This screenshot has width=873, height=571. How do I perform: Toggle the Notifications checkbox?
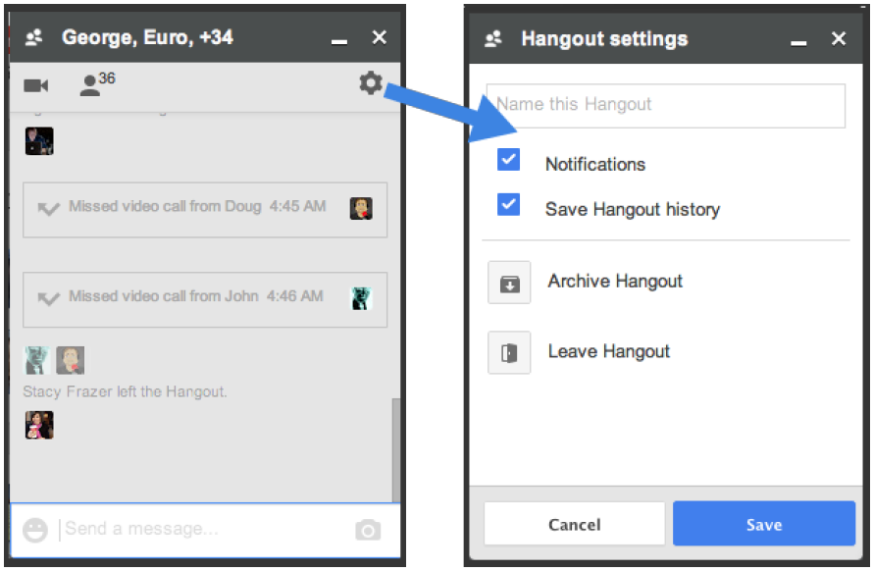pyautogui.click(x=508, y=159)
